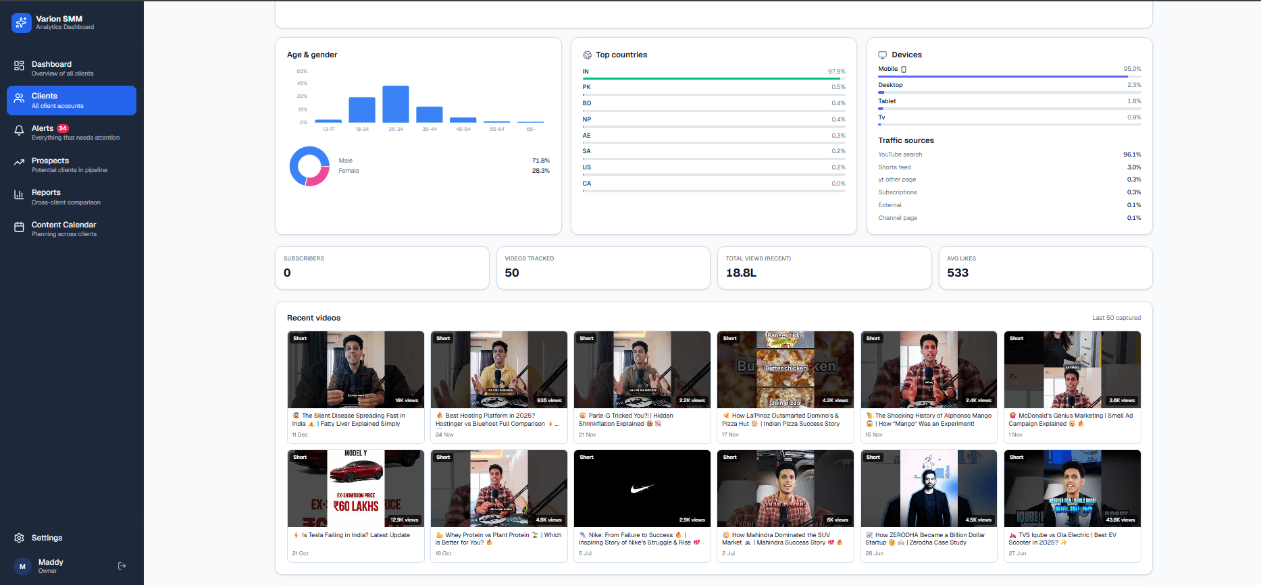1261x585 pixels.
Task: Open TVS Iqube vs Ola thumbnail
Action: pos(1073,489)
